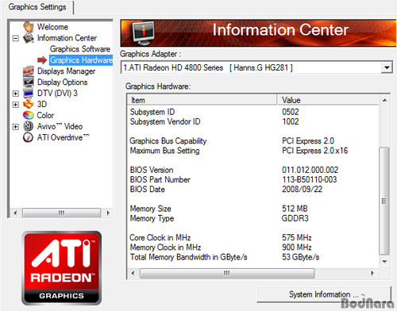Viewport: 397px width, 311px height.
Task: Click the Information Center banner monitor icon
Action: pyautogui.click(x=144, y=33)
